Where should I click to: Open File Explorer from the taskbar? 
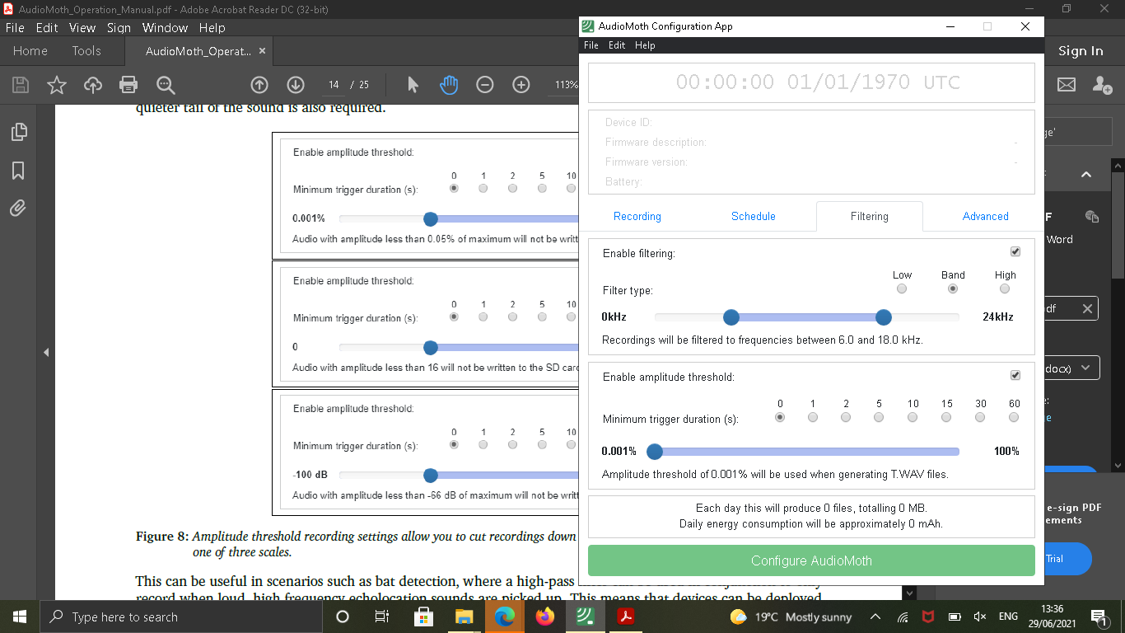point(464,617)
